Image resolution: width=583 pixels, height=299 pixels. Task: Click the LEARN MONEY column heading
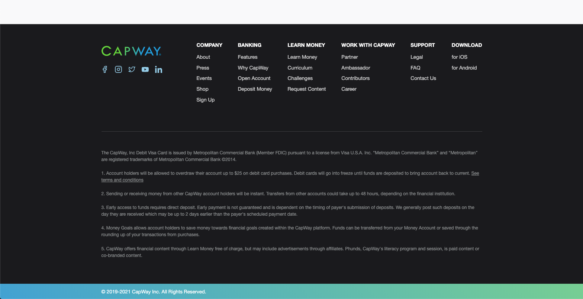click(x=306, y=45)
